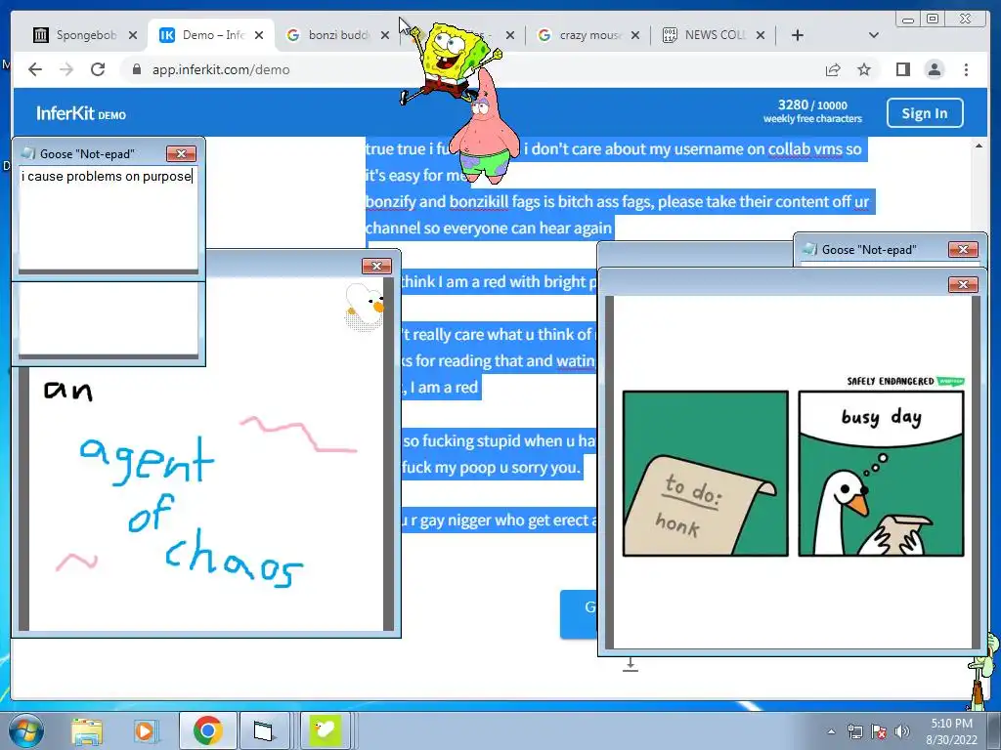Open the Chrome three-dot menu
1001x750 pixels.
[x=966, y=69]
